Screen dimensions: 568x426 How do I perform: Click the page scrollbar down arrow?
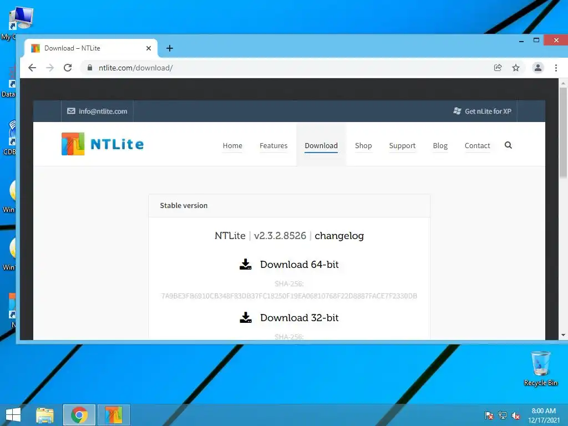(x=564, y=335)
